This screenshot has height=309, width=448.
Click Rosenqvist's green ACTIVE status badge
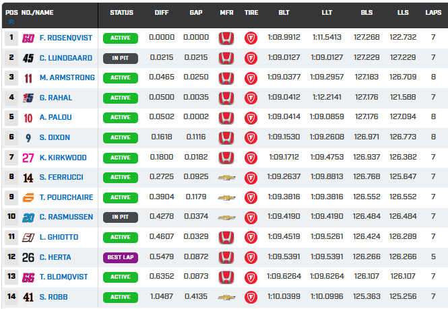(x=121, y=38)
